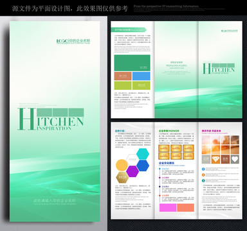Click the pink color block
The height and width of the screenshot is (231, 247).
[x=168, y=208]
